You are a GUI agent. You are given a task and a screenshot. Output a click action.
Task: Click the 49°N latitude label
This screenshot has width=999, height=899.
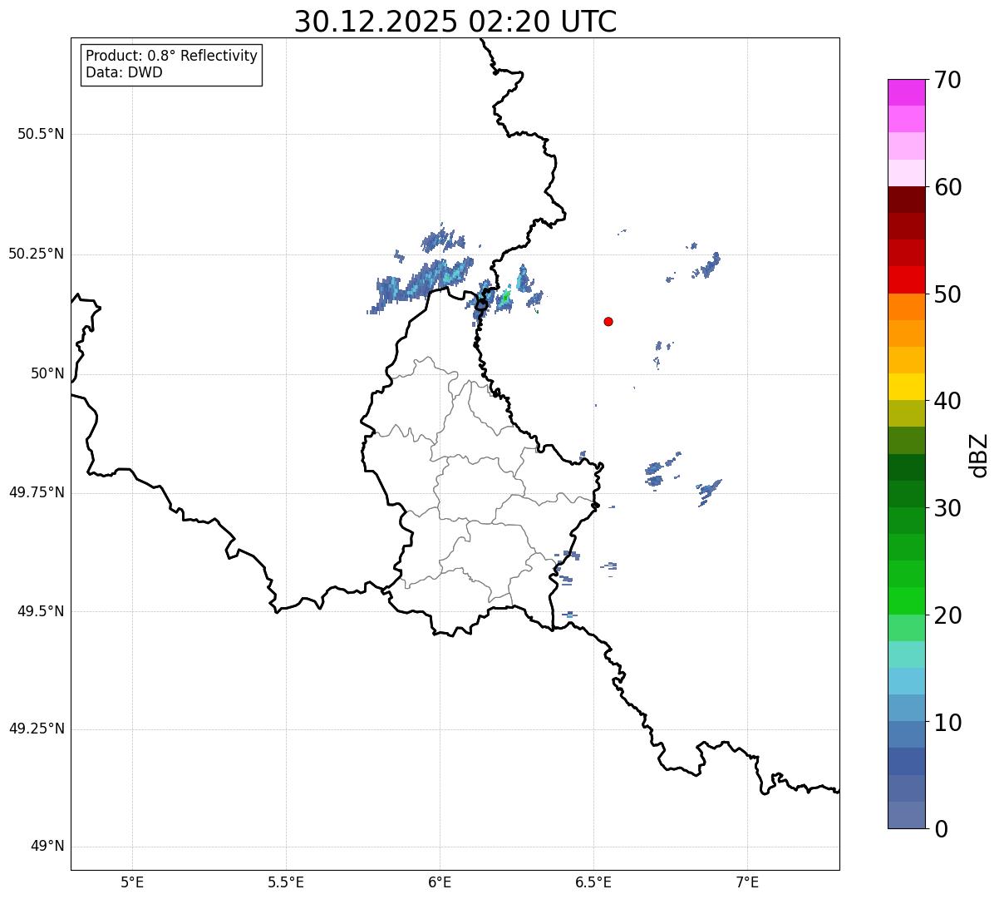pyautogui.click(x=47, y=847)
